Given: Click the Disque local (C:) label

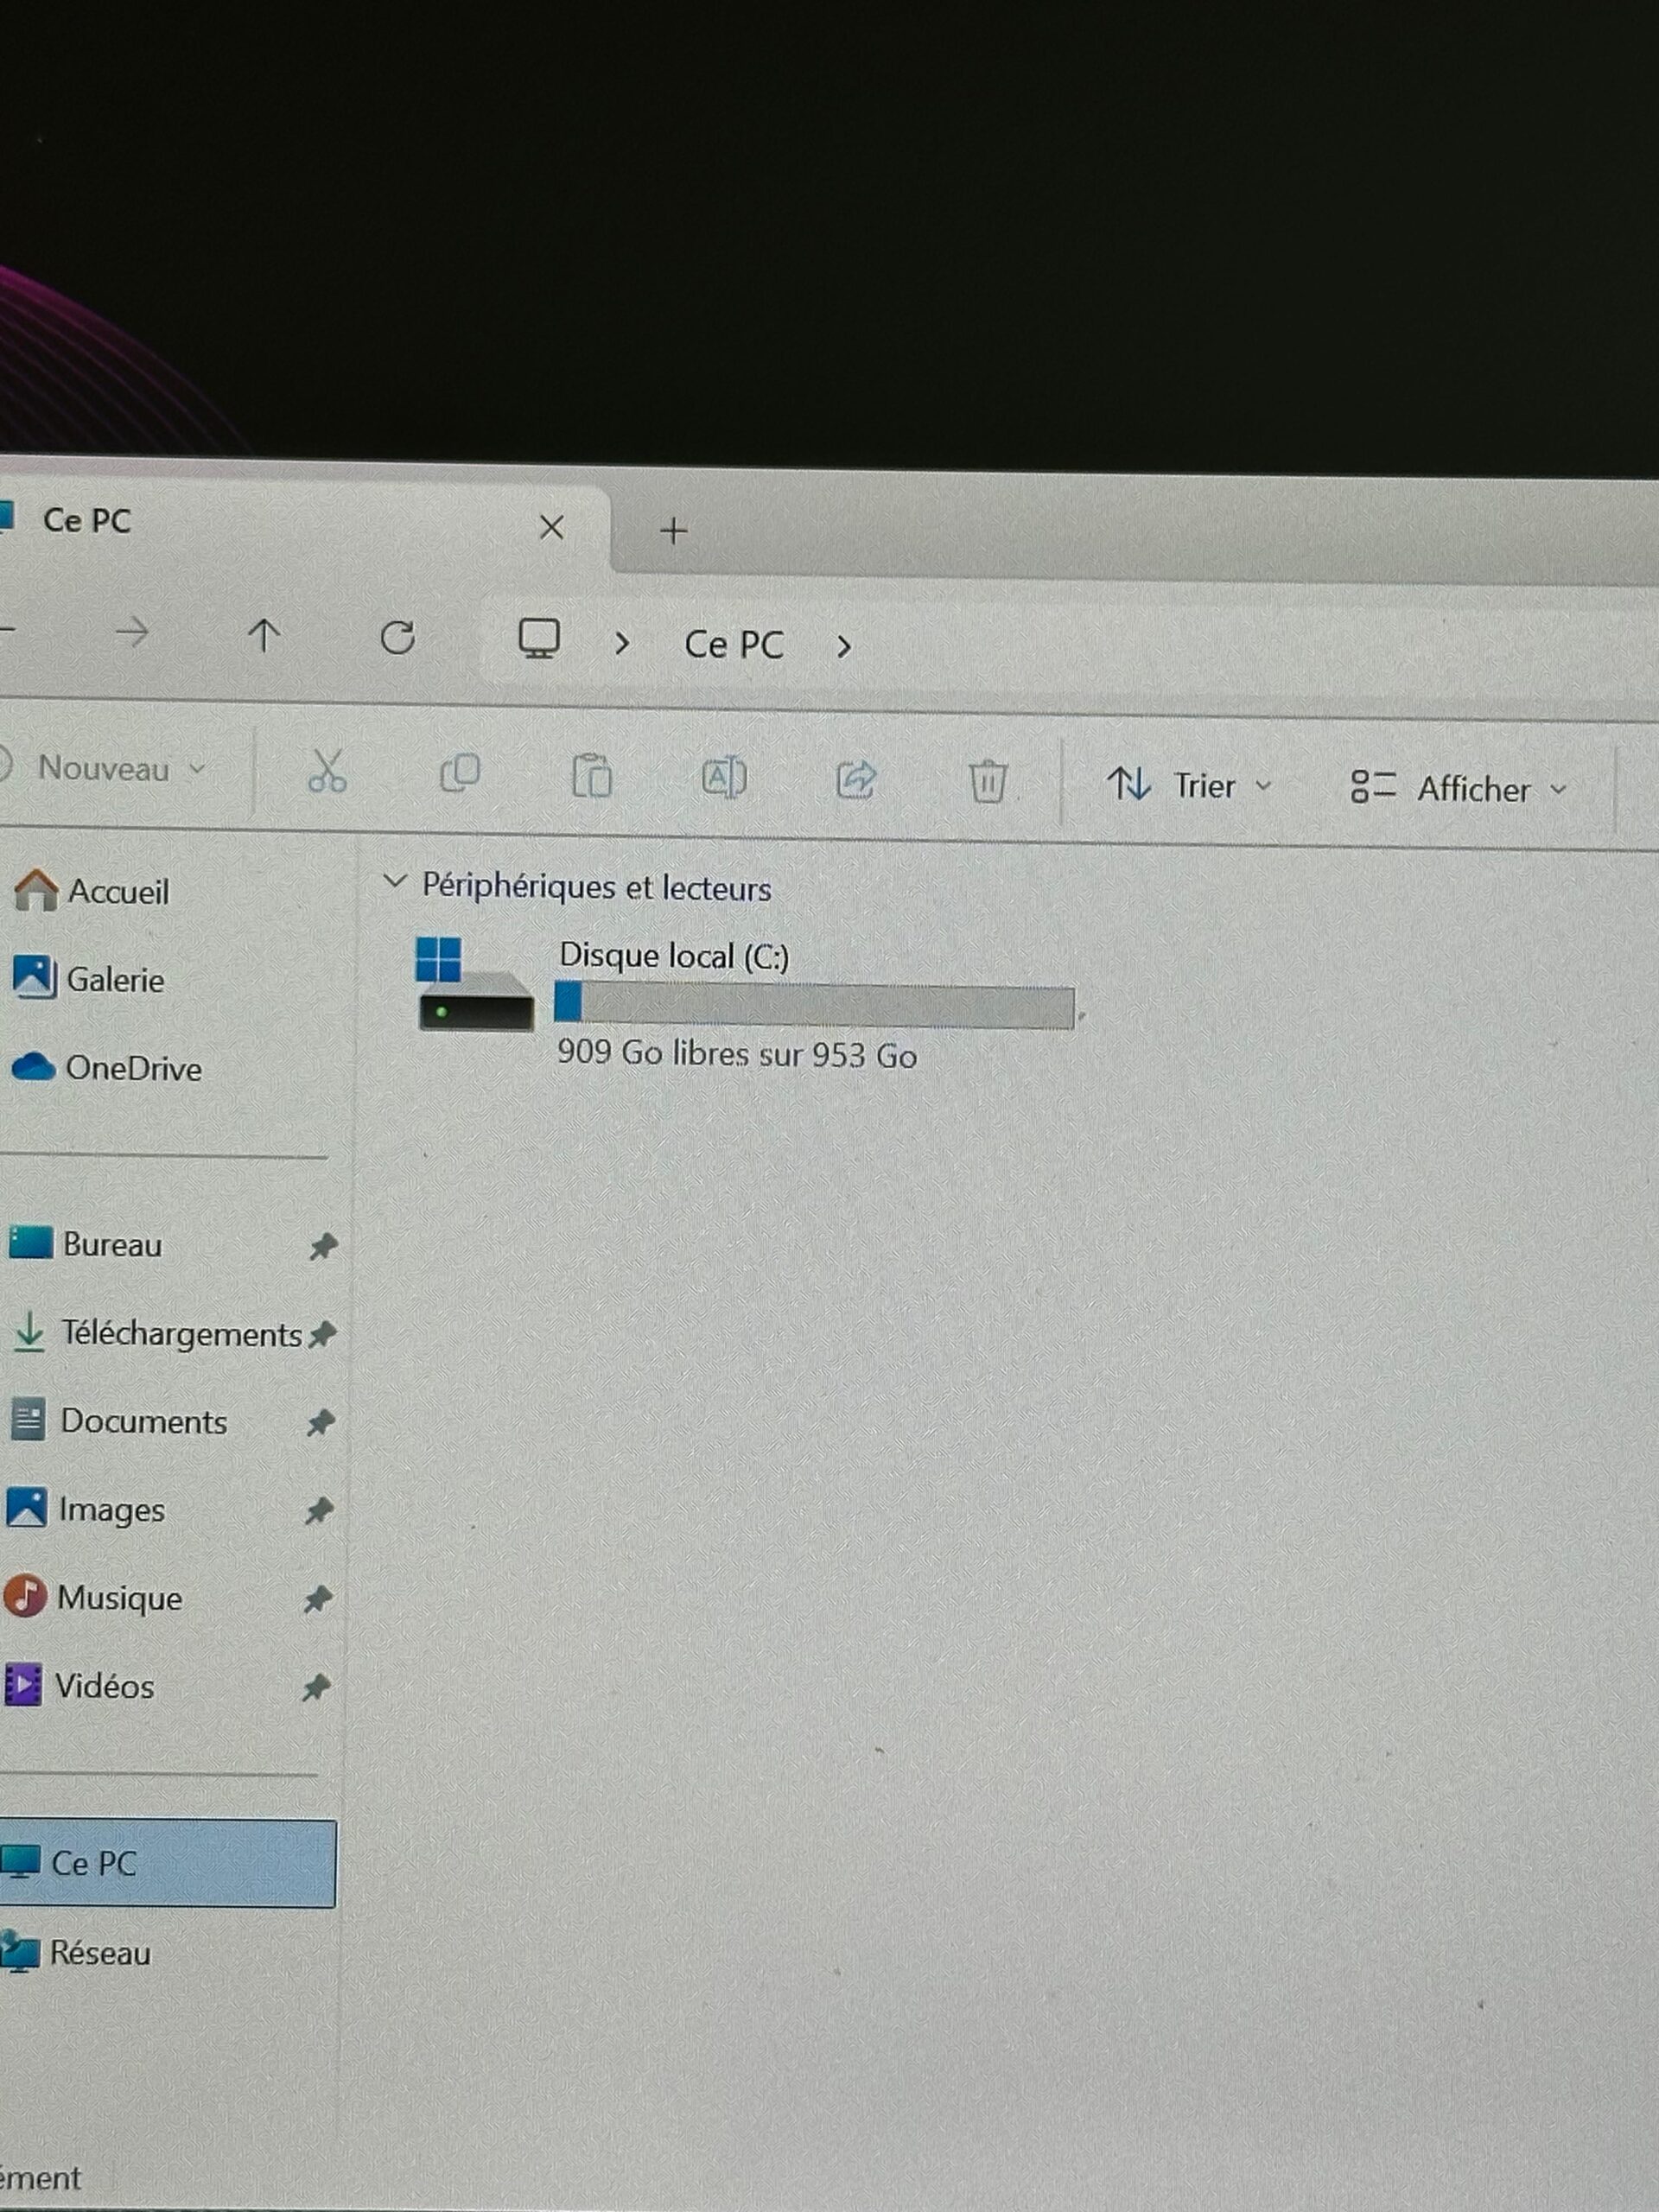Looking at the screenshot, I should coord(674,955).
